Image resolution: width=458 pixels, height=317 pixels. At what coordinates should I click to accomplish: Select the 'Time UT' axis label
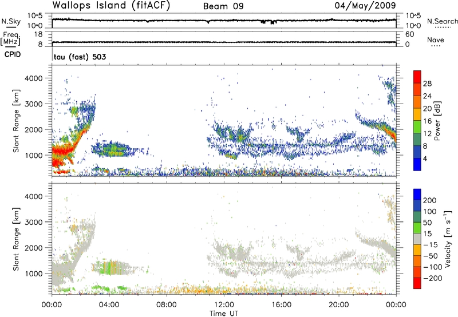[224, 314]
